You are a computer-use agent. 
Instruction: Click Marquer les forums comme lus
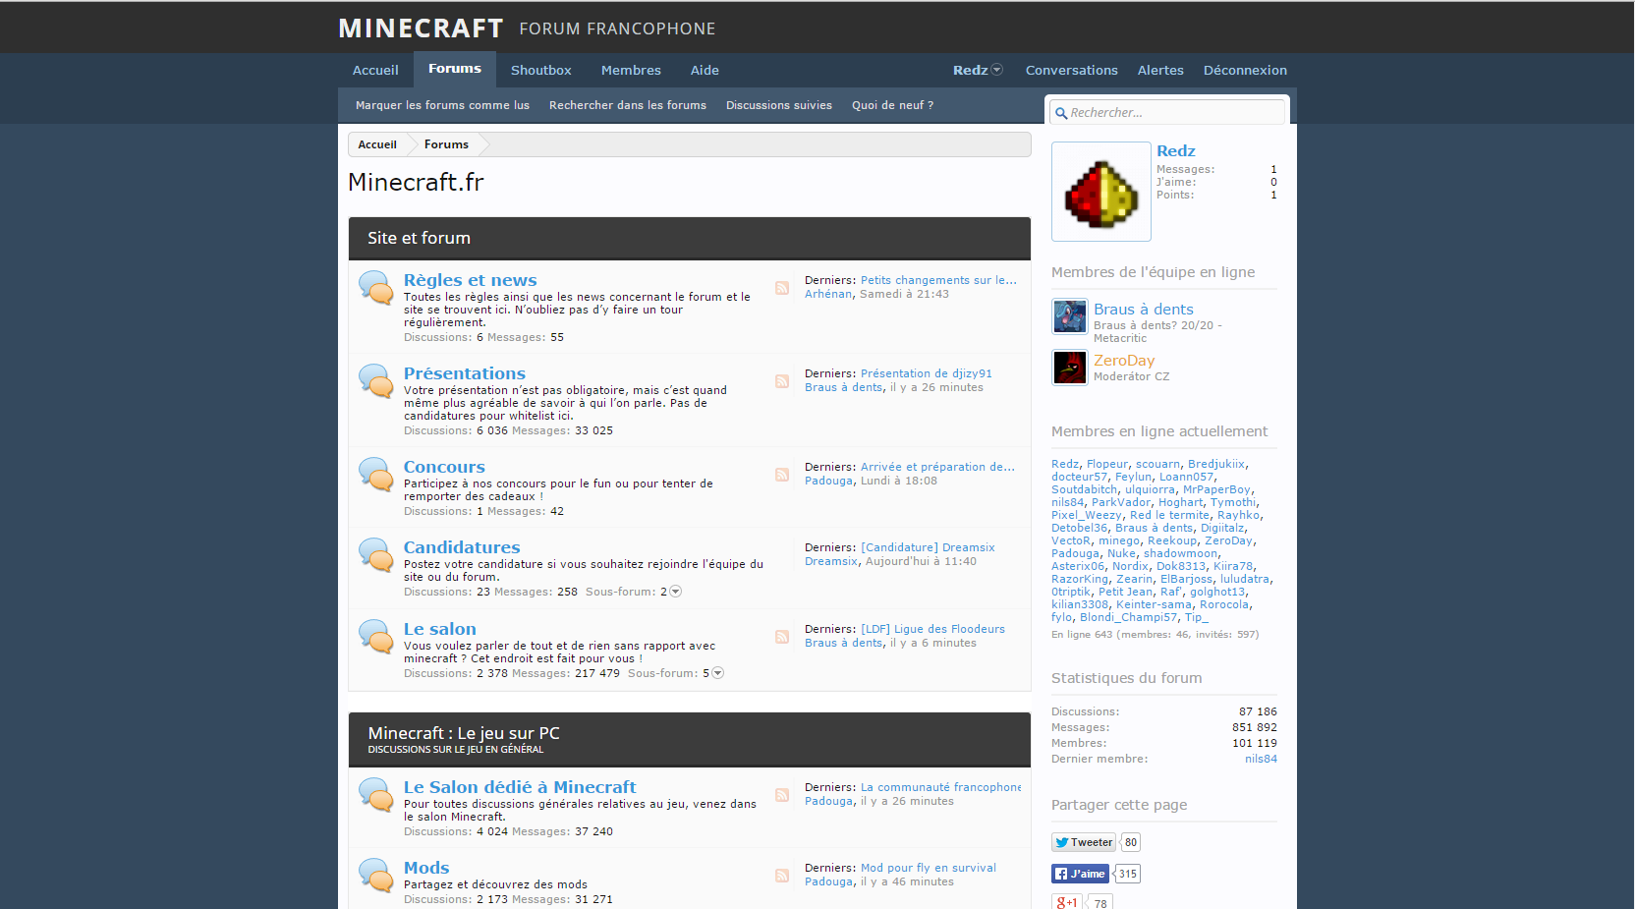(x=442, y=105)
